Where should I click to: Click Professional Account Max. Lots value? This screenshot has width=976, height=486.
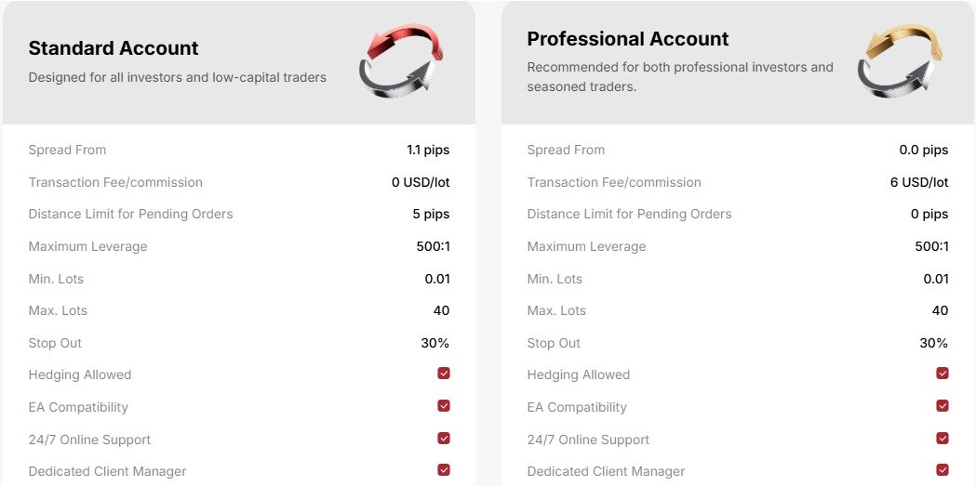coord(940,310)
